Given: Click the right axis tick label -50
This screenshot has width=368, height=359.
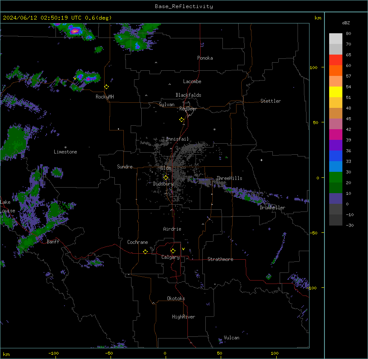Looking at the screenshot, I should [x=313, y=233].
